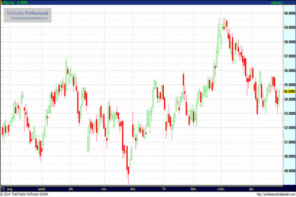This screenshot has height=197, width=296.
Task: Select the febr. marker on time axis
Action: (193, 189)
